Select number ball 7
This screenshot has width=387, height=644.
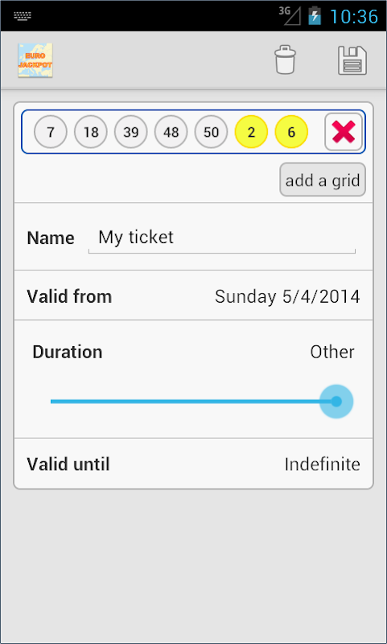click(x=51, y=132)
